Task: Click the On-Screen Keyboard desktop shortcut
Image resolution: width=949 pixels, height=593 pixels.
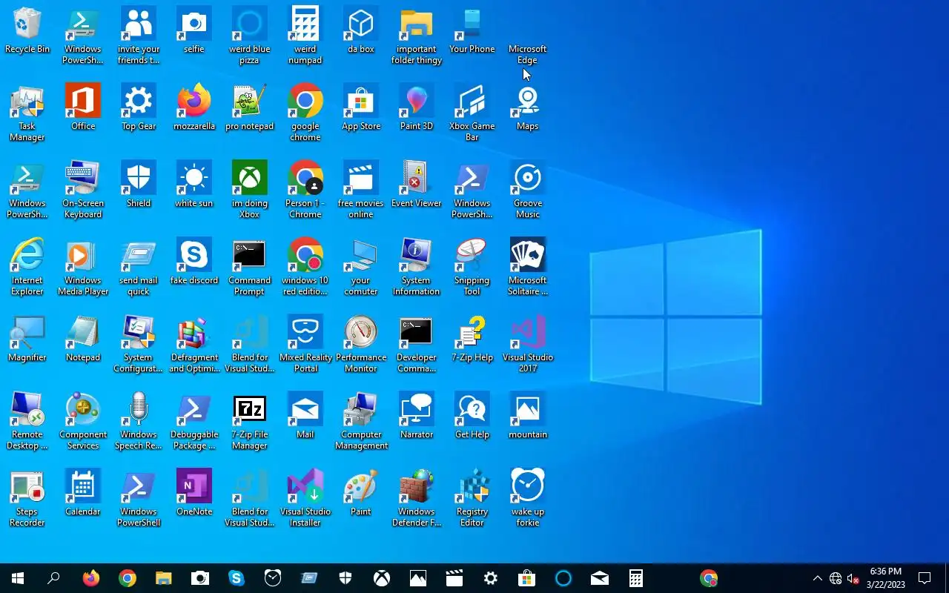Action: [x=83, y=189]
